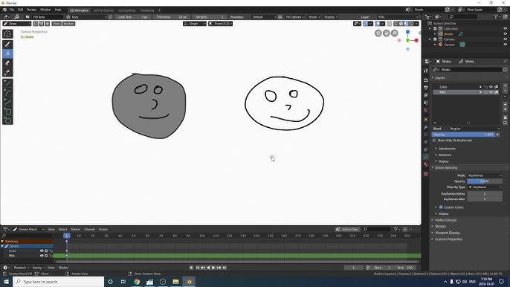The image size is (510, 287).
Task: Click the play animation button
Action: (x=213, y=268)
